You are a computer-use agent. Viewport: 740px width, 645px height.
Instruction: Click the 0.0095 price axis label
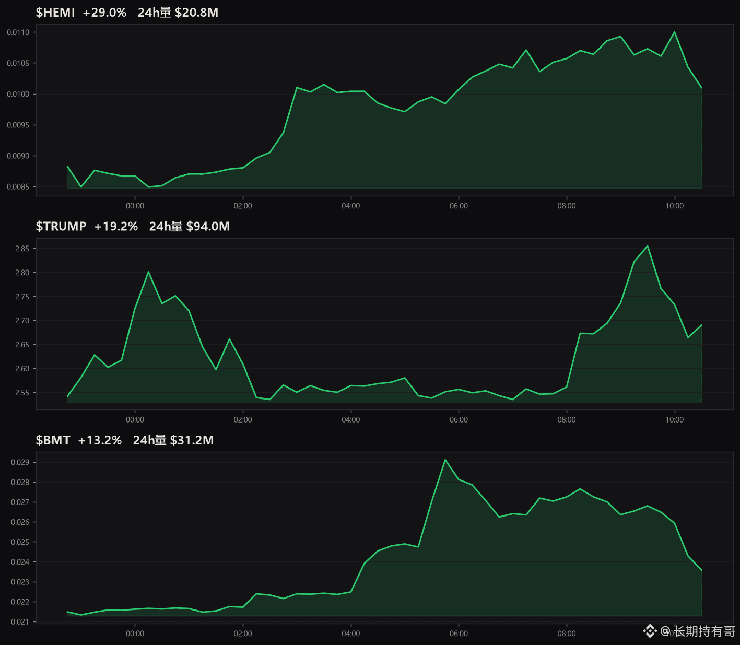(x=18, y=125)
